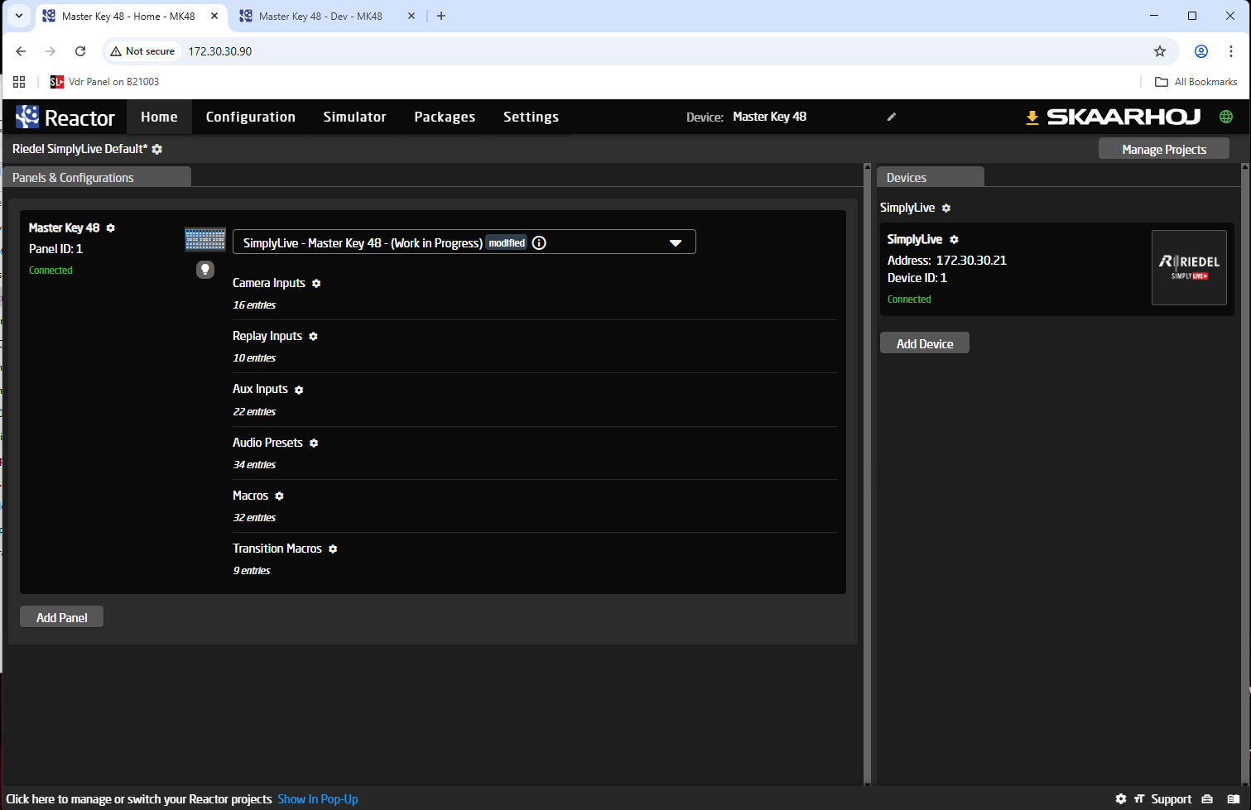
Task: Open the Settings tab
Action: 531,117
